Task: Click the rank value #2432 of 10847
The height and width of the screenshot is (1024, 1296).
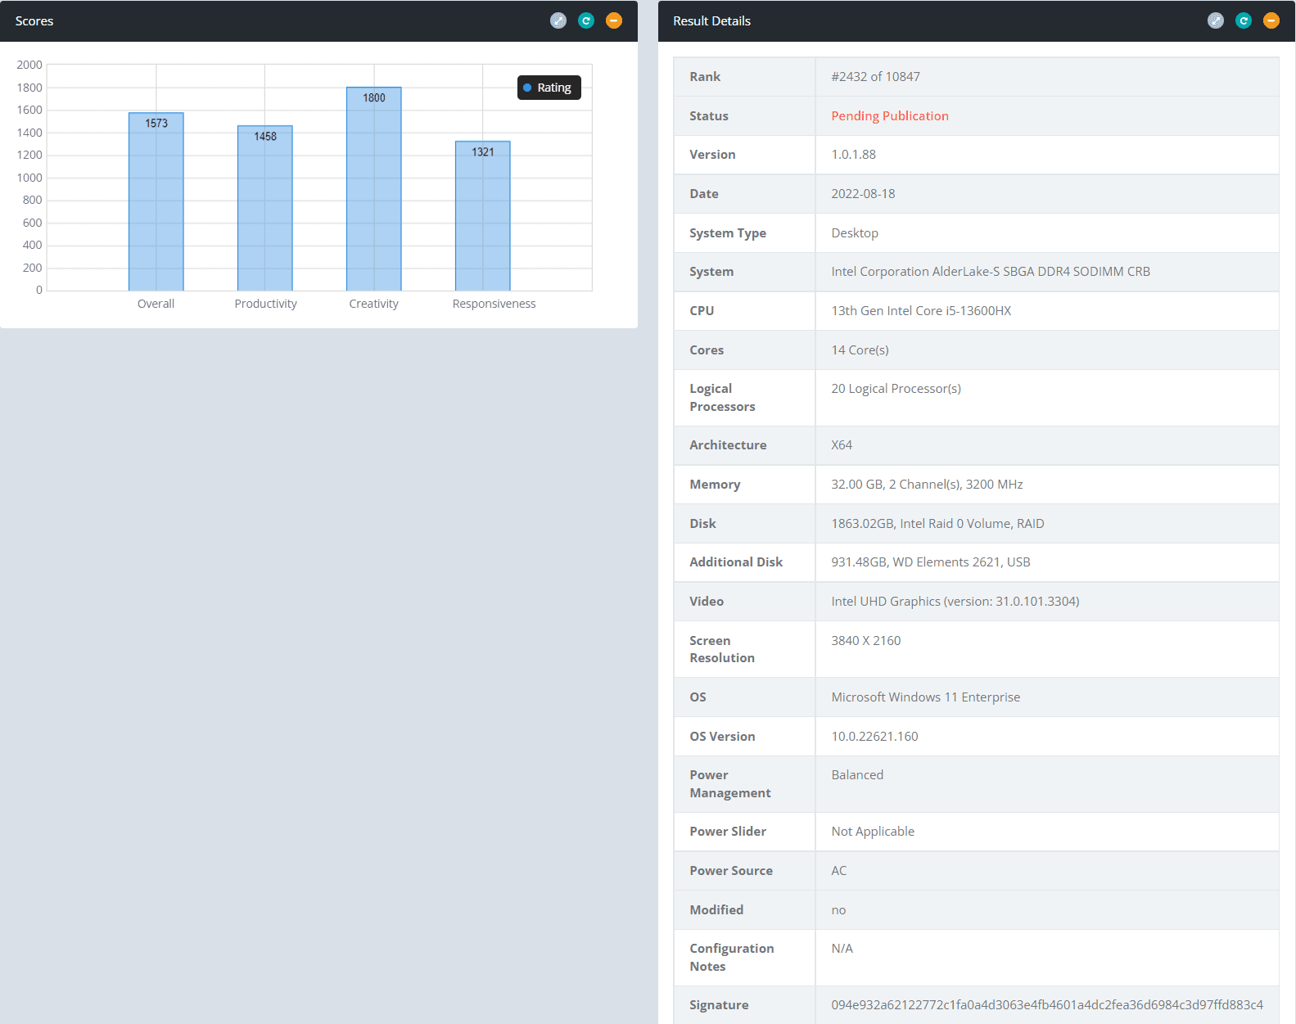Action: click(875, 77)
